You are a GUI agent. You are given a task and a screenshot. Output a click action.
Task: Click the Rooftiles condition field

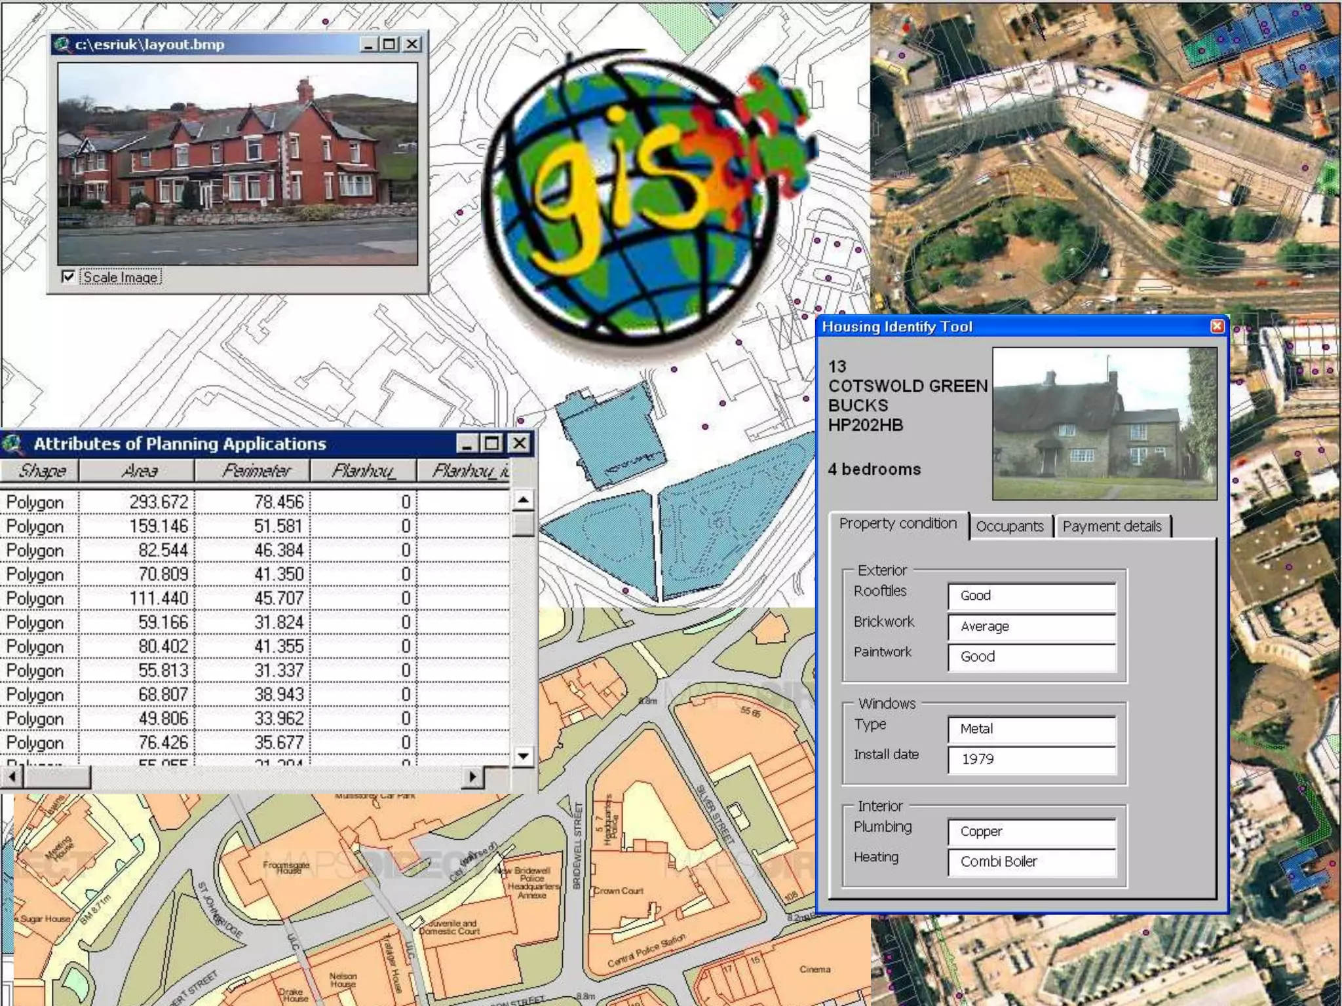point(1031,595)
